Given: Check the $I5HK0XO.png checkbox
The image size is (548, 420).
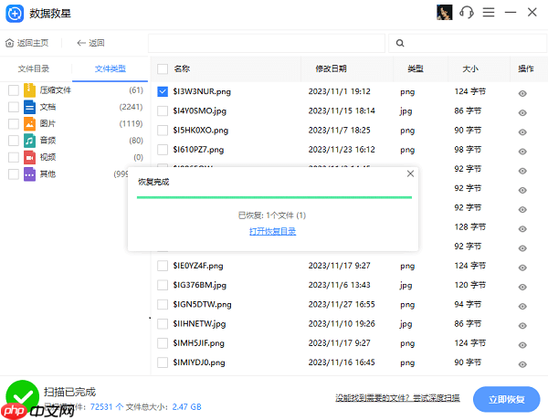Looking at the screenshot, I should click(x=163, y=131).
